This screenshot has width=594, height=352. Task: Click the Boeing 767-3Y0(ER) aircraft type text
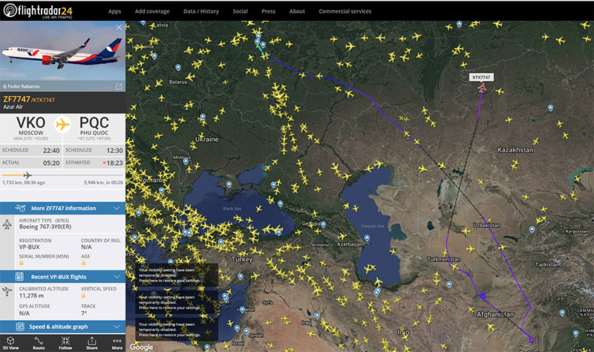tap(45, 226)
